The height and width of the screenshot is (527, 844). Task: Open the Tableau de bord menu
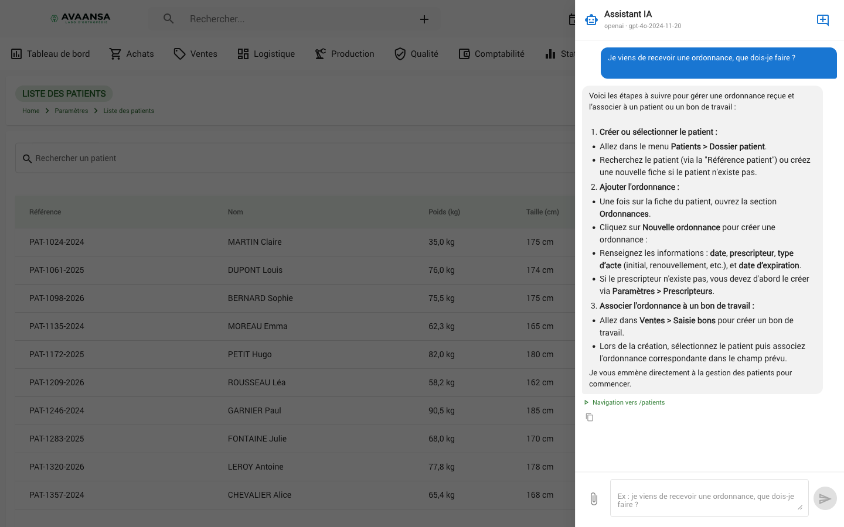[50, 54]
